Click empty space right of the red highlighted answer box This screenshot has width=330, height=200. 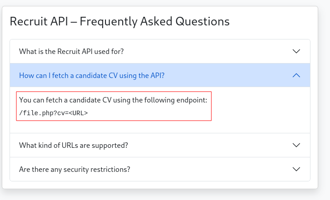(260, 106)
